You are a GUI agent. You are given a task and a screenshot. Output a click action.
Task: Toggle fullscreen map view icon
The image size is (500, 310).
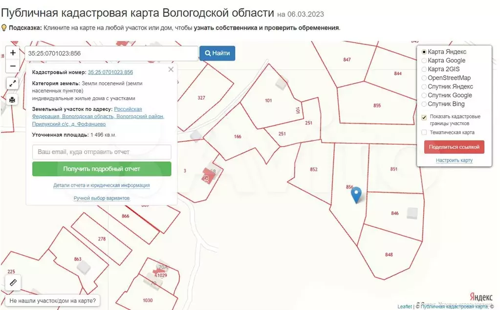point(12,84)
